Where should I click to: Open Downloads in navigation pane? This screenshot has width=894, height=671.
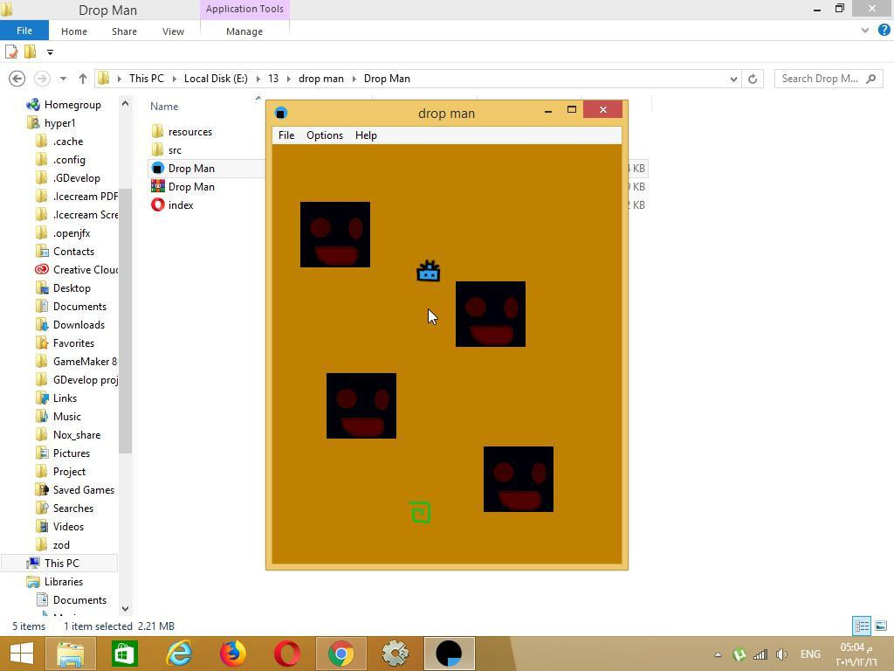point(70,325)
